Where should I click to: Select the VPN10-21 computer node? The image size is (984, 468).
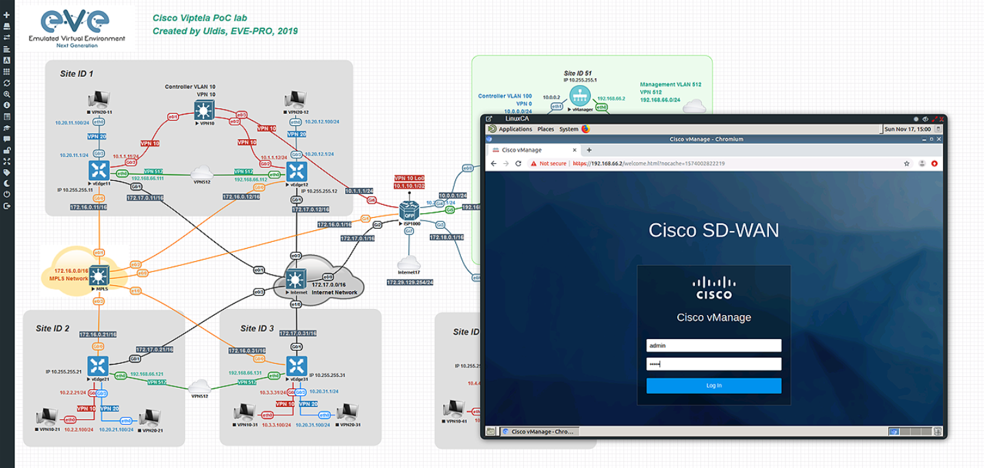point(48,417)
